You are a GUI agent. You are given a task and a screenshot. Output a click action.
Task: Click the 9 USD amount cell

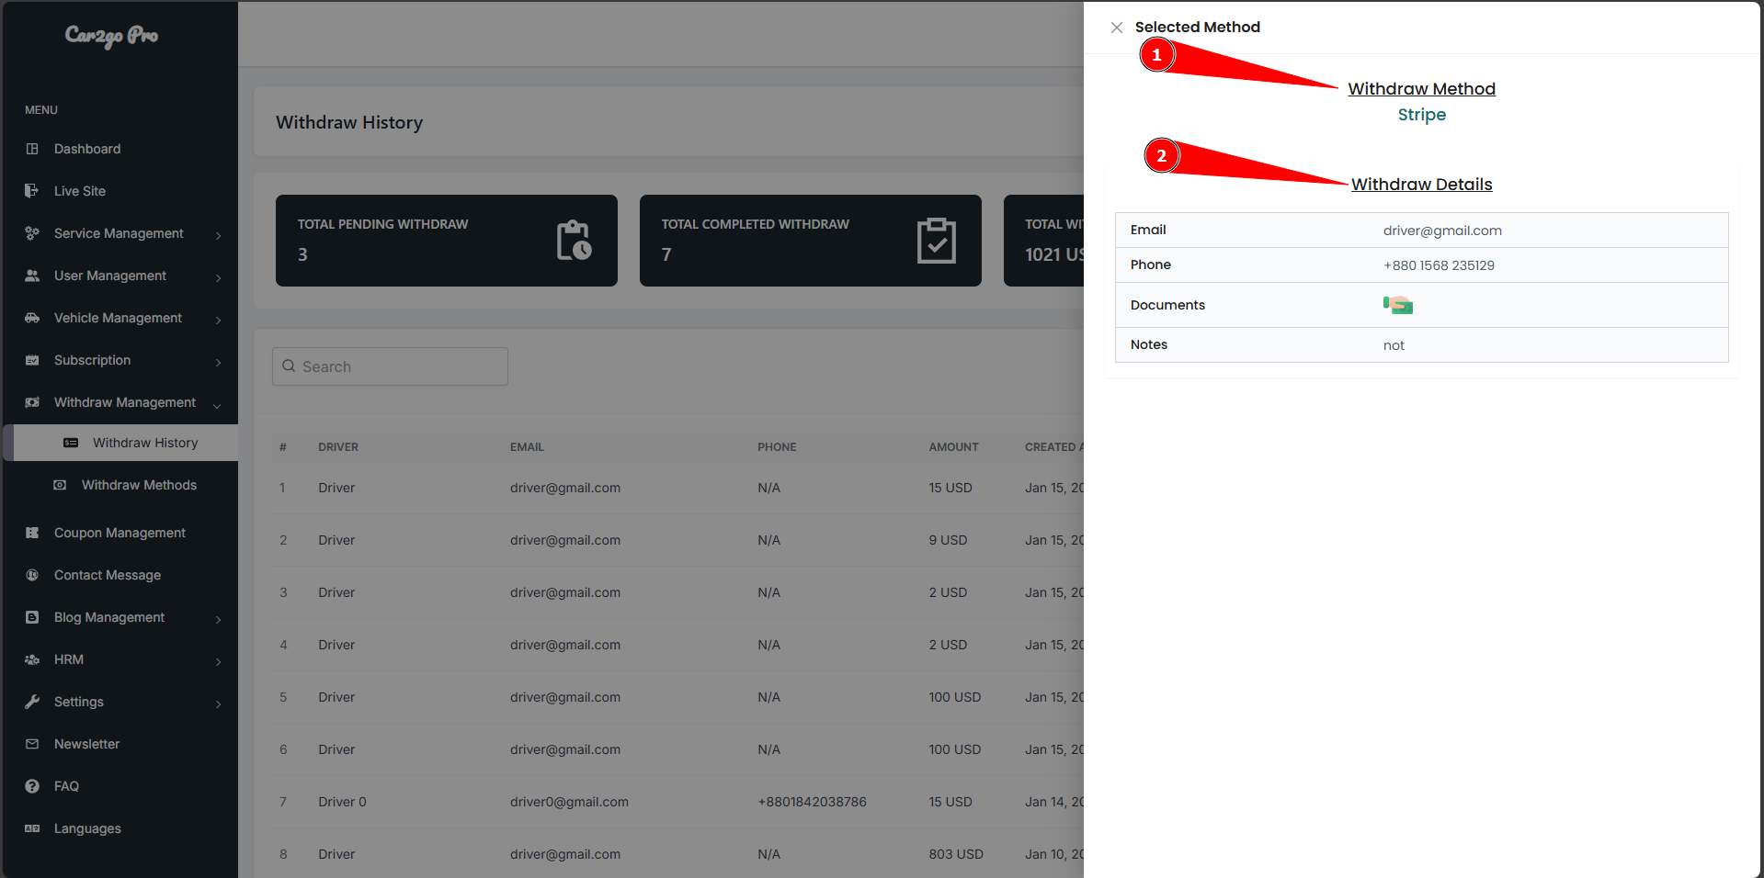948,540
